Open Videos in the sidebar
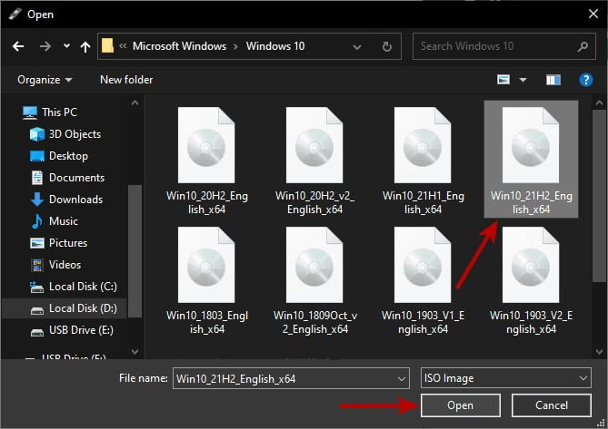 (x=65, y=265)
